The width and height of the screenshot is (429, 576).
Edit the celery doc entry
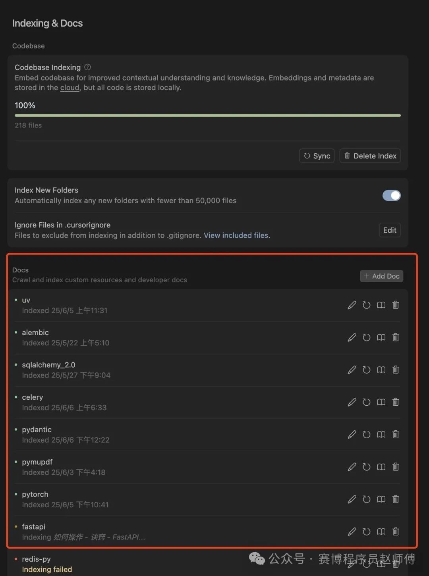point(352,402)
